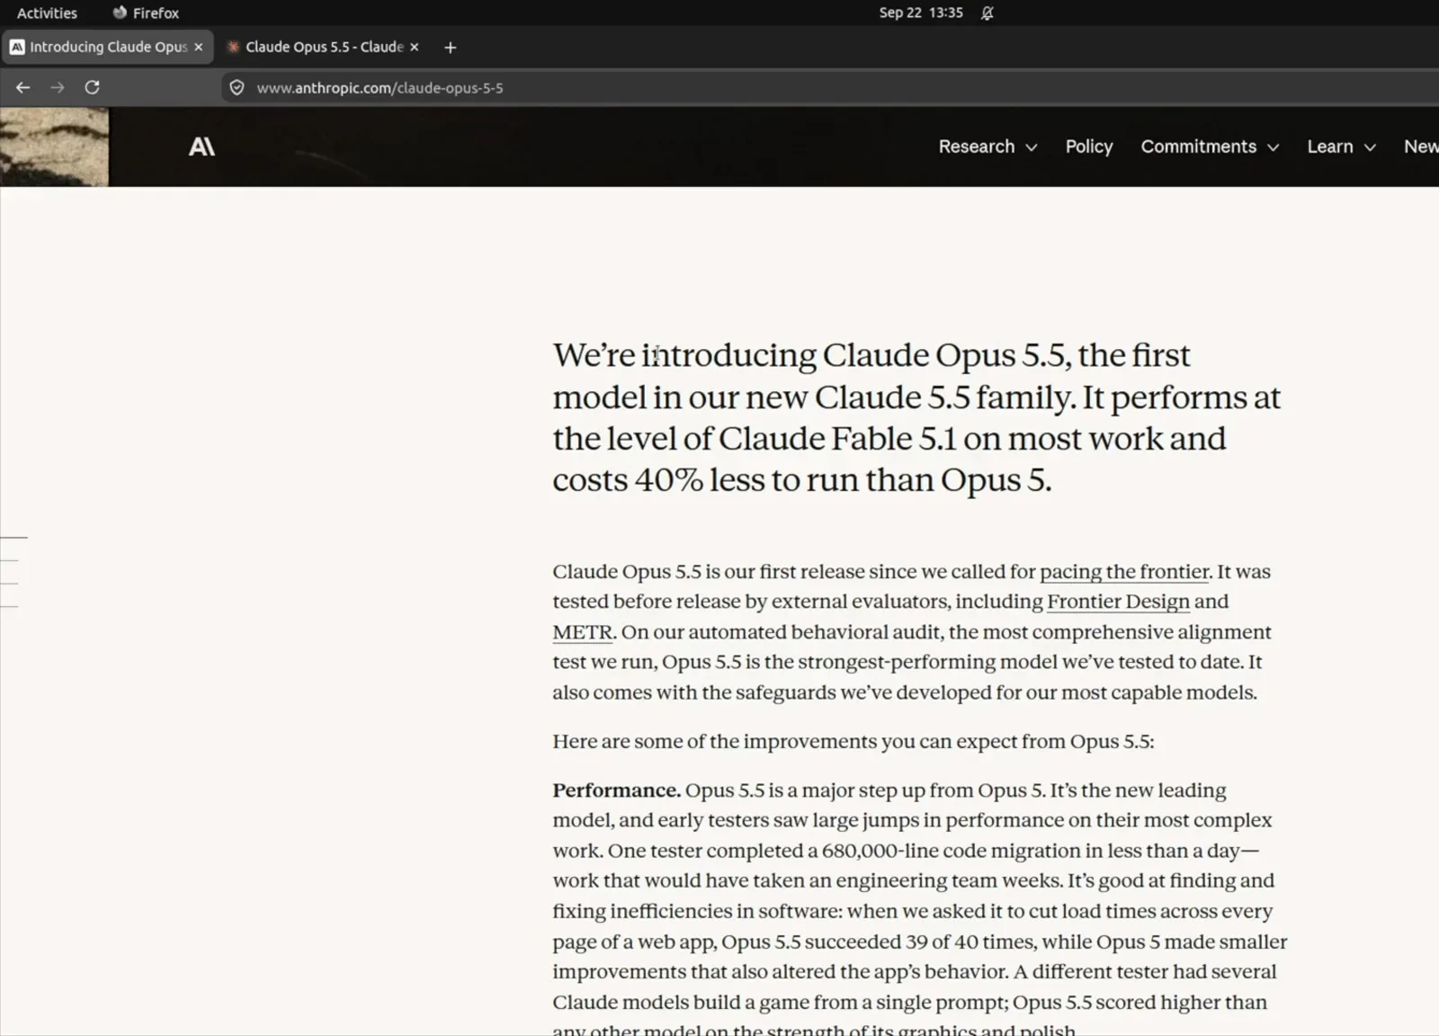Expand the Commitments dropdown menu
The image size is (1439, 1036).
[x=1210, y=147]
